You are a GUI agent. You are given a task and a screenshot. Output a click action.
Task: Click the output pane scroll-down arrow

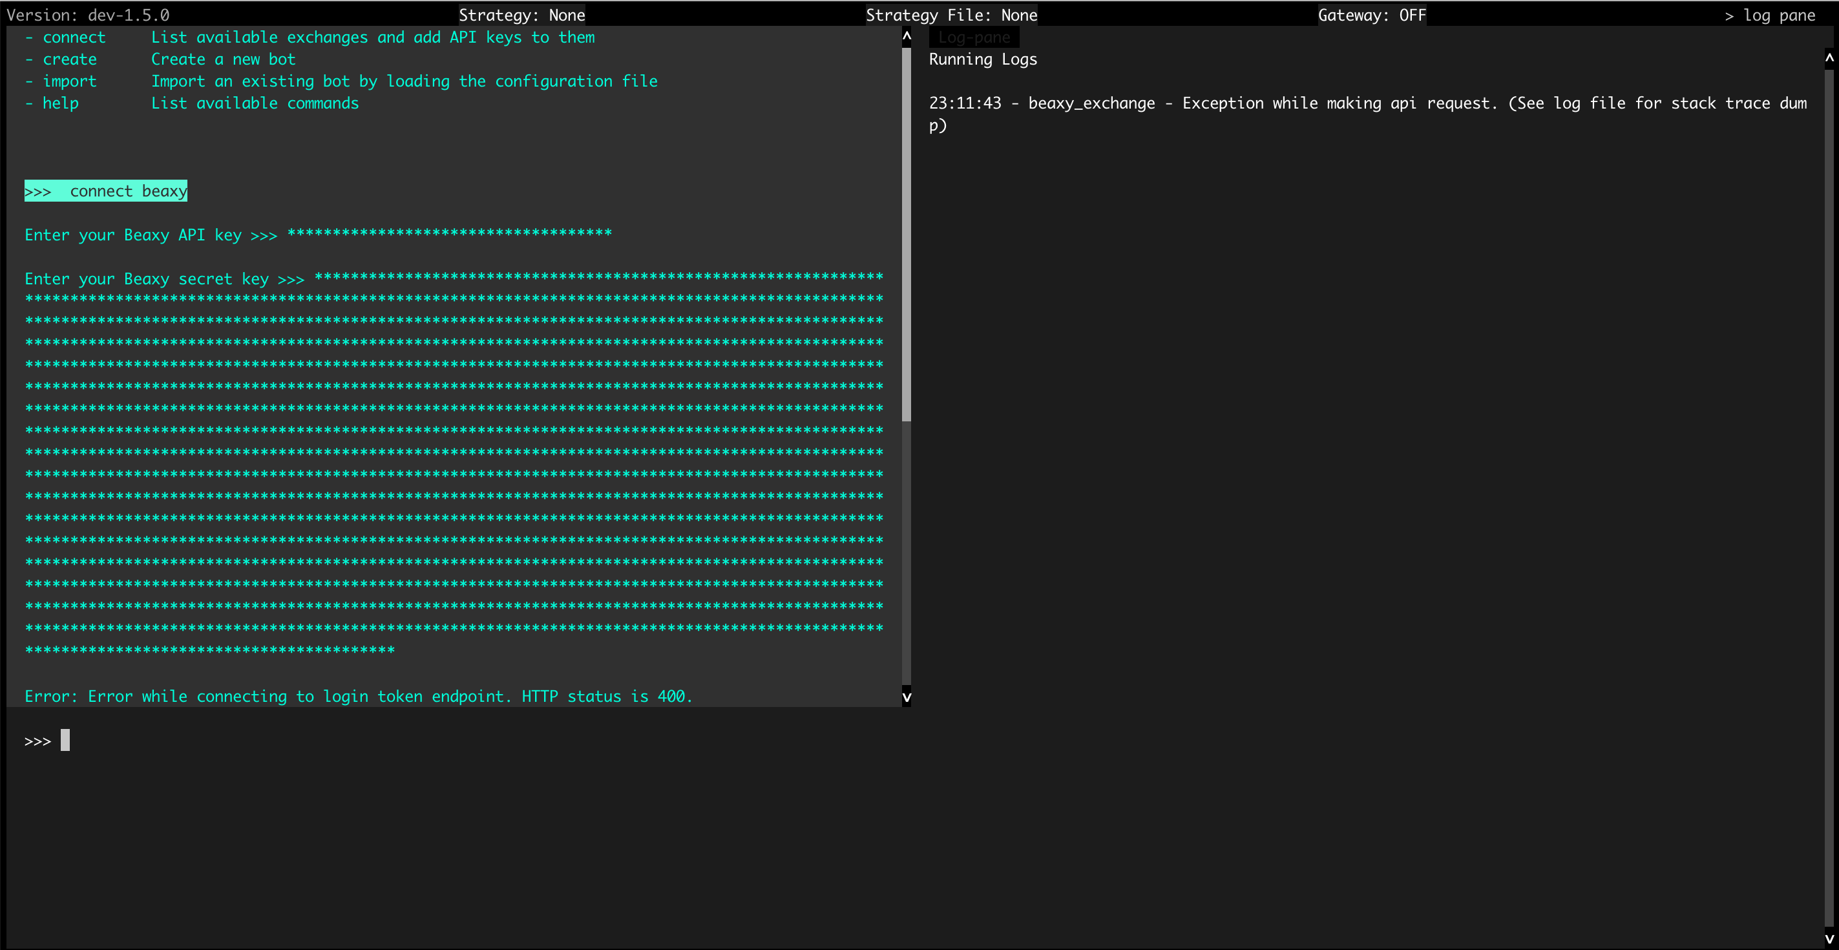907,697
